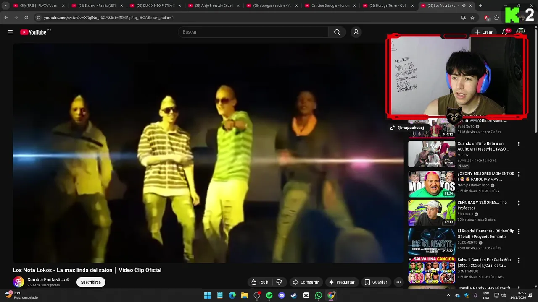
Task: Click the Navajas Barber Shop channel name
Action: point(473,185)
